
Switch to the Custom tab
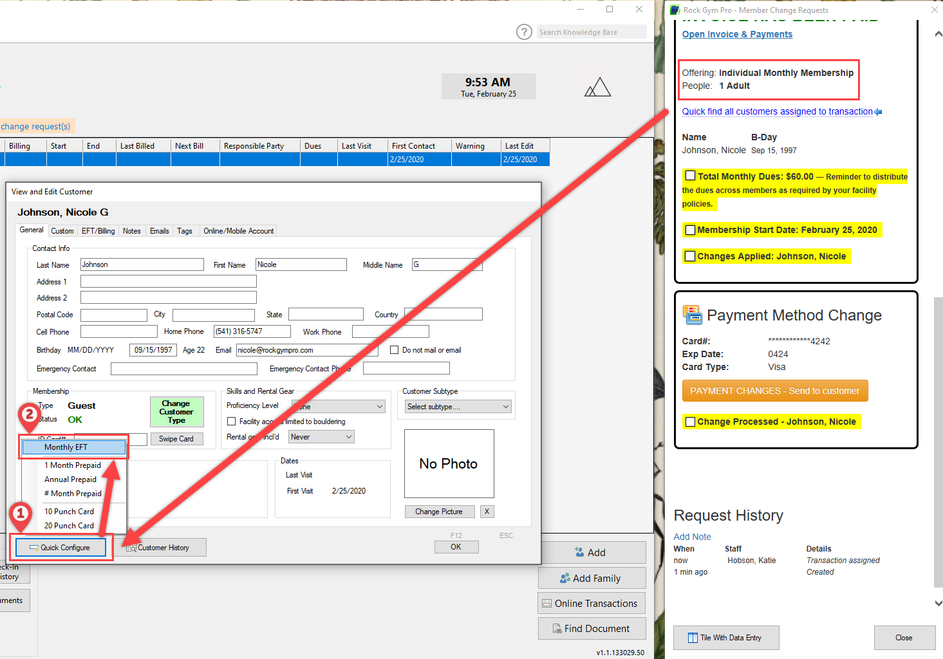[62, 231]
